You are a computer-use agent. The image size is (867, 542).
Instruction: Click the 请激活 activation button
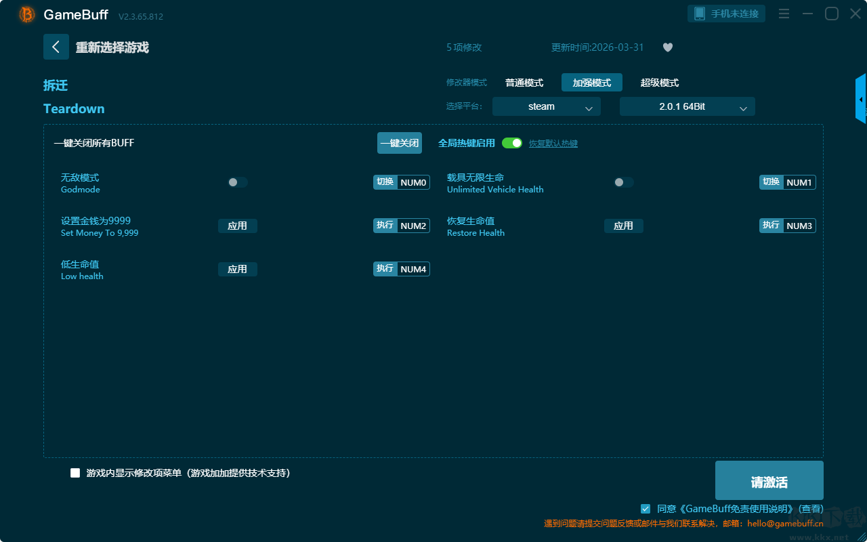pyautogui.click(x=769, y=481)
